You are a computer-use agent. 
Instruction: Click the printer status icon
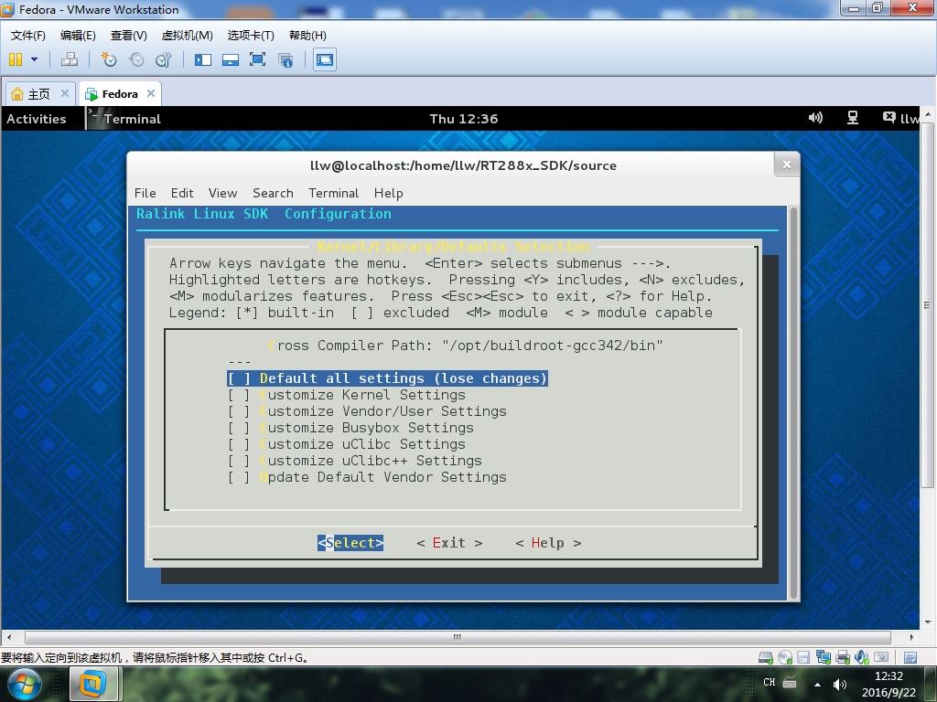pos(843,658)
